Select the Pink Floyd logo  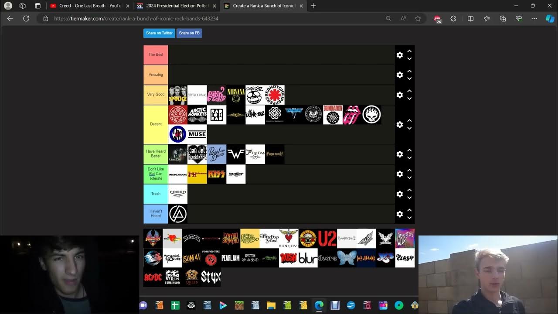pos(217,95)
